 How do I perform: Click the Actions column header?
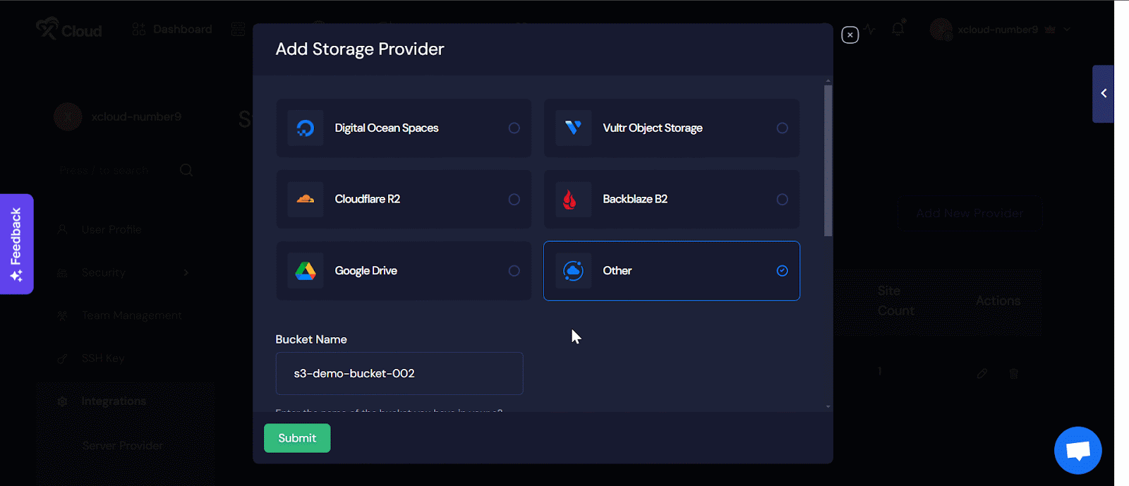pyautogui.click(x=998, y=300)
